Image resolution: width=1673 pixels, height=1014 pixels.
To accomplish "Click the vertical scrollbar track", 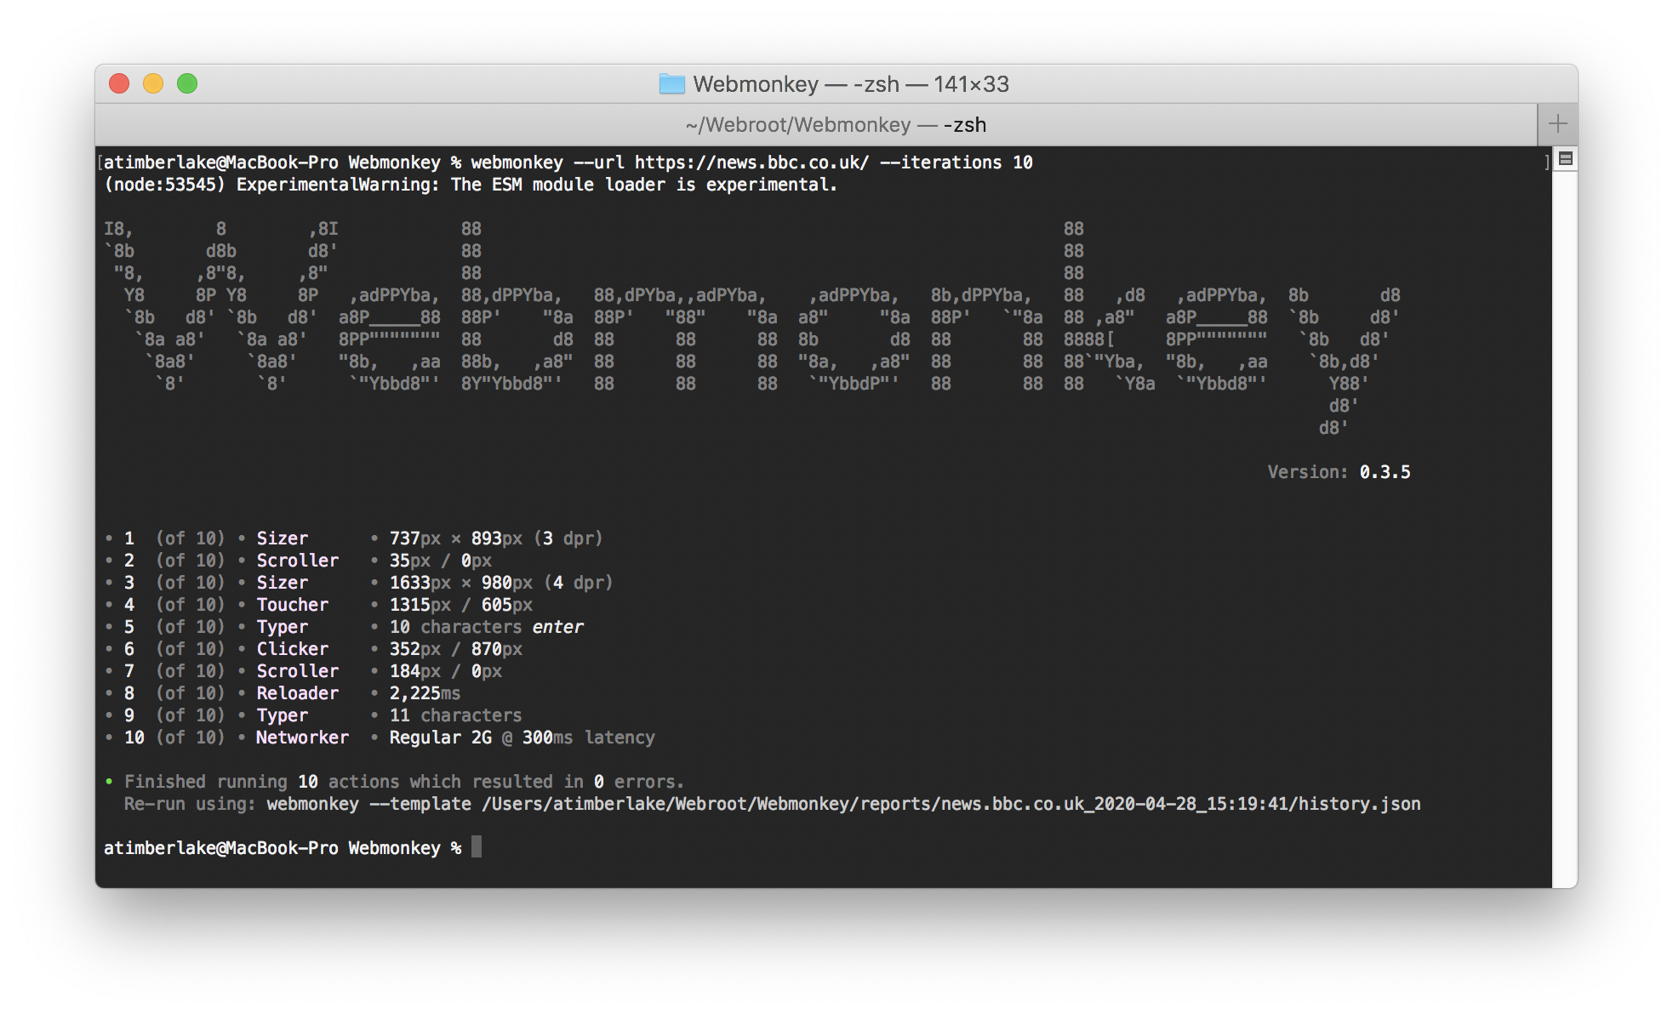I will [1564, 527].
